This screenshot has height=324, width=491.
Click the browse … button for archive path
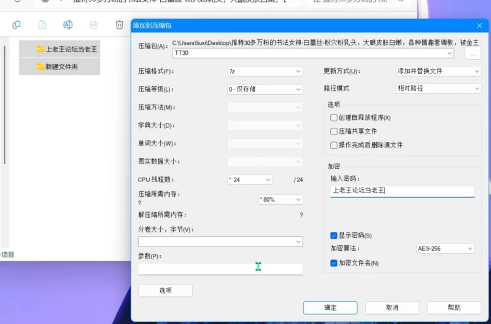tap(473, 53)
